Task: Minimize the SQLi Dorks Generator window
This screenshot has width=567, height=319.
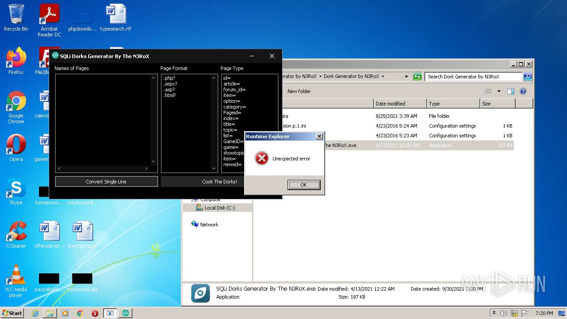Action: [252, 56]
